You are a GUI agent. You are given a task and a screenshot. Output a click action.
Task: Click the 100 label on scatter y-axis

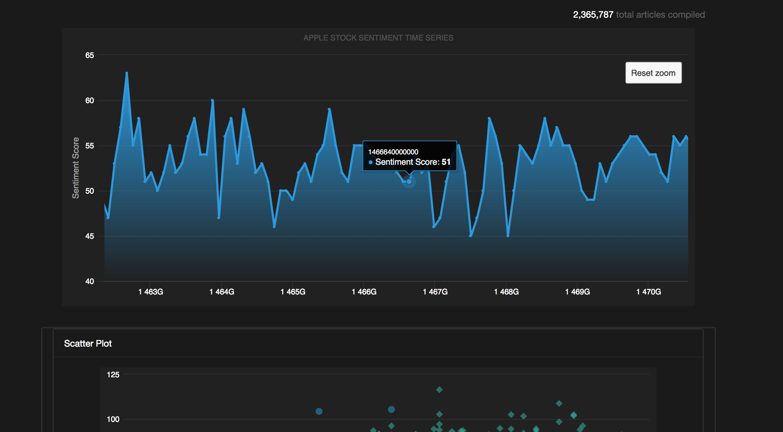[x=113, y=419]
